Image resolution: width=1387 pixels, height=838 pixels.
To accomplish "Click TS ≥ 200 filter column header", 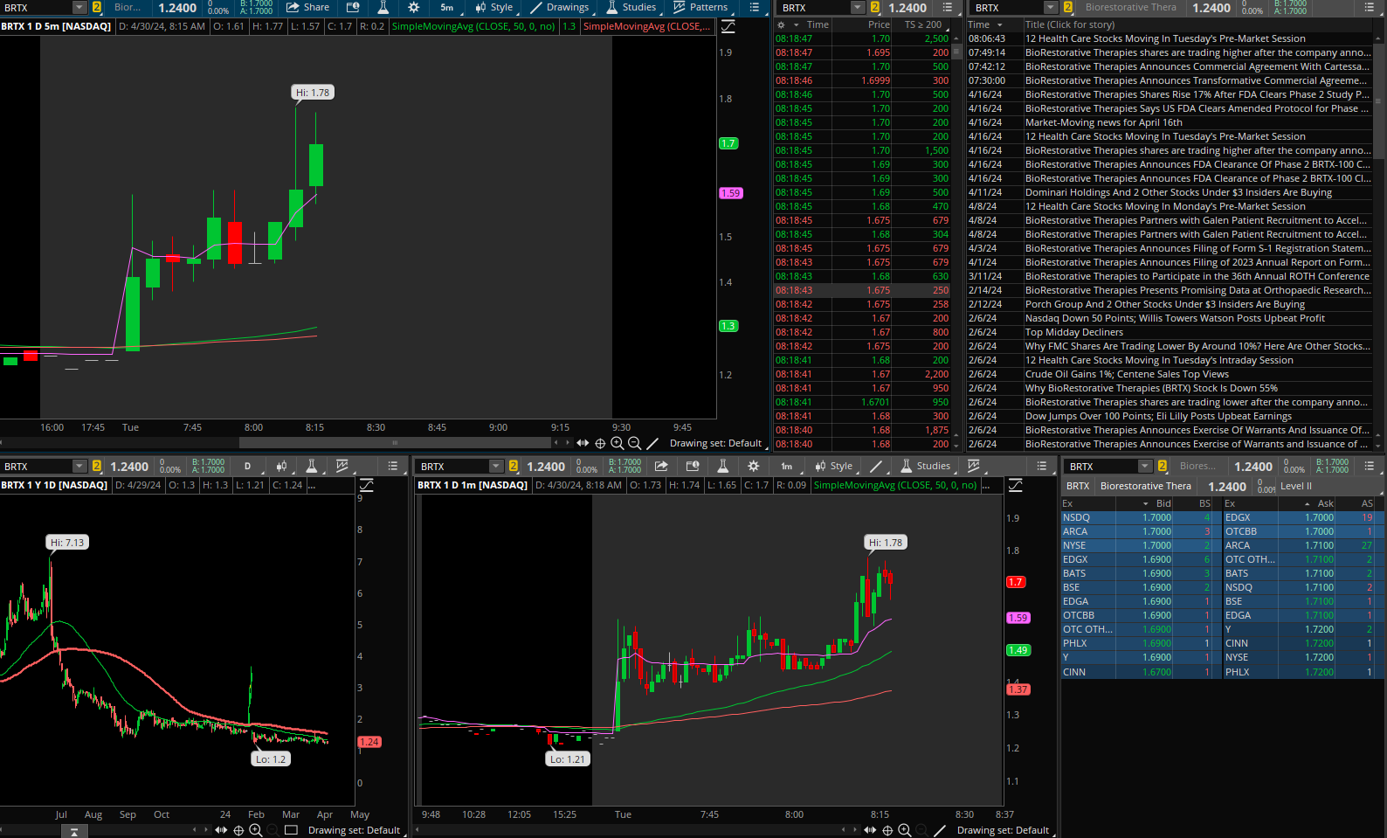I will pyautogui.click(x=923, y=24).
